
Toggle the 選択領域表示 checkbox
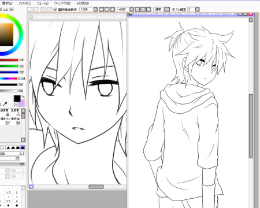tap(55, 9)
